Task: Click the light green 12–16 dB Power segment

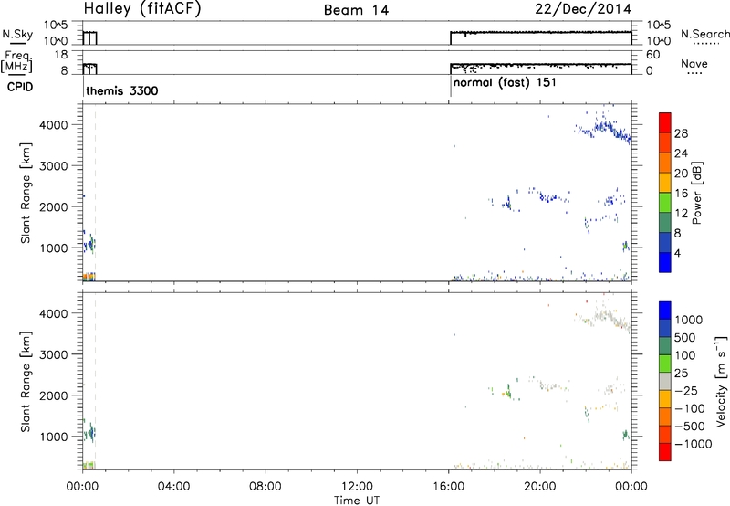Action: [665, 203]
